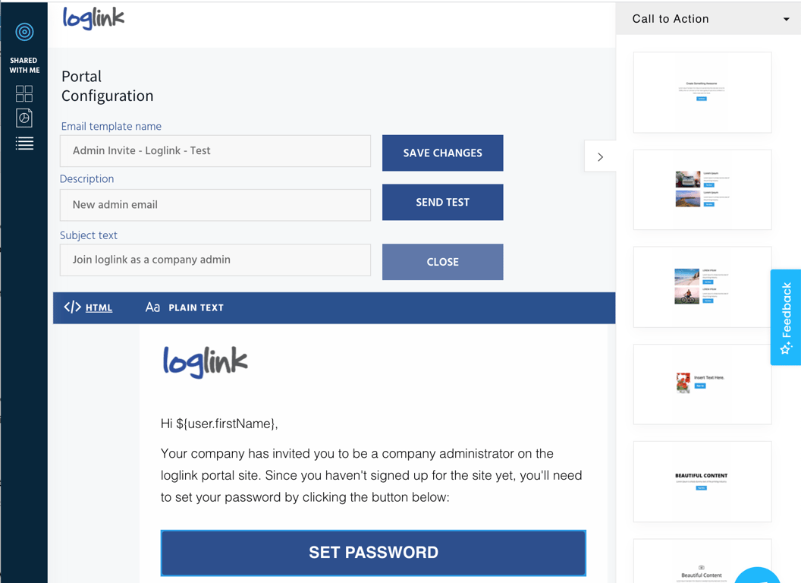Switch to the Plain Text tab
The width and height of the screenshot is (801, 583).
pyautogui.click(x=196, y=308)
